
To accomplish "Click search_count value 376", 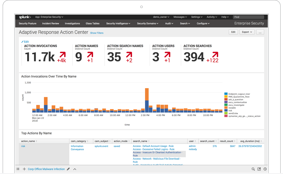I will pyautogui.click(x=214, y=146).
